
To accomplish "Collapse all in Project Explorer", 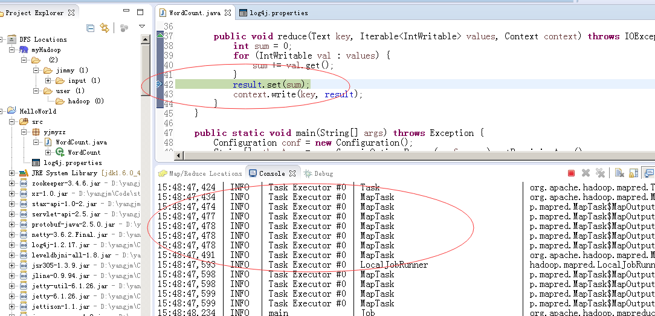I will (x=90, y=28).
